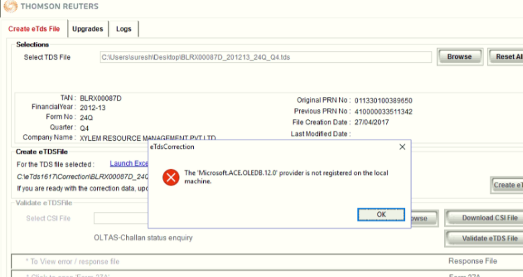Click Previous PRN No 410000033511342

point(384,111)
